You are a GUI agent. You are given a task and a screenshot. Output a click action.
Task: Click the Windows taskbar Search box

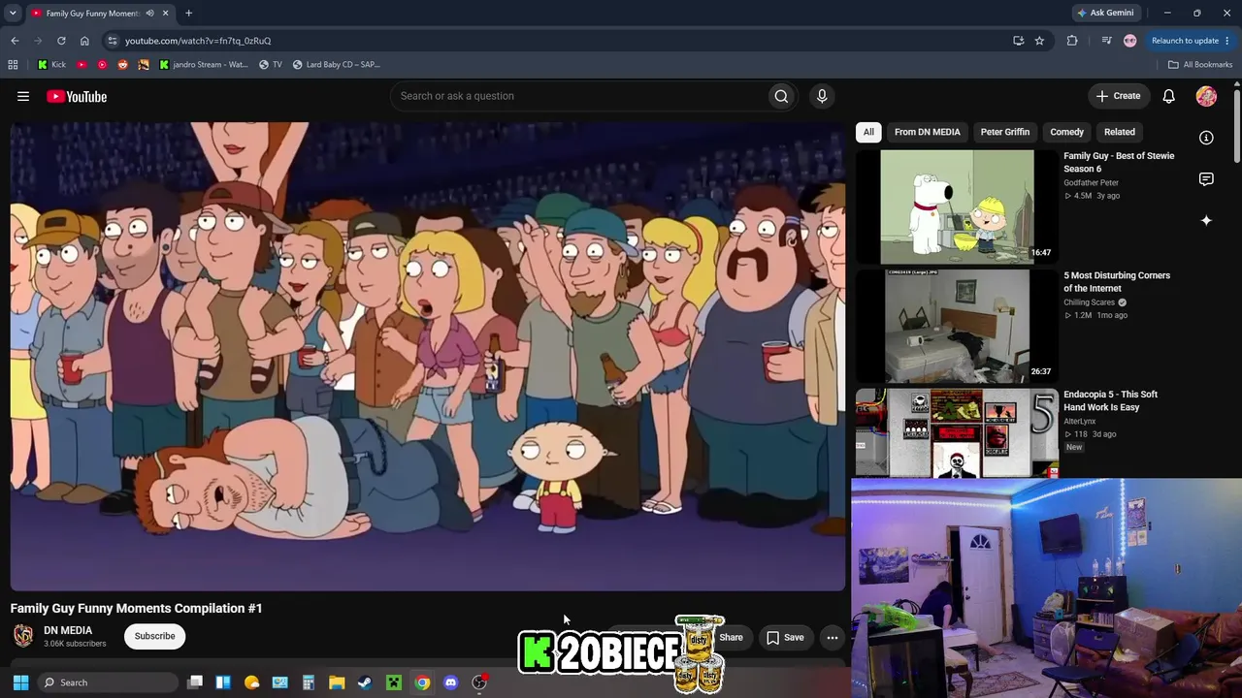[107, 682]
